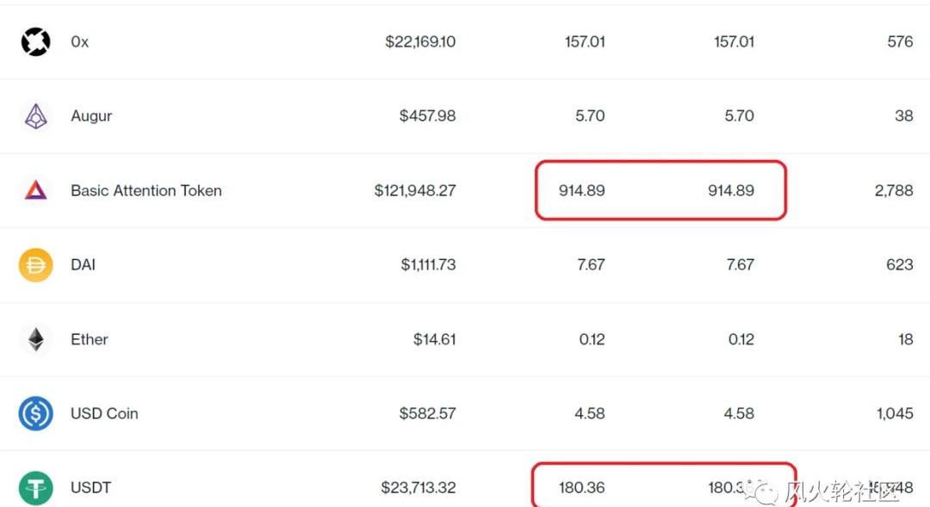
Task: Click the 2,788 count in BAT row
Action: pos(893,190)
